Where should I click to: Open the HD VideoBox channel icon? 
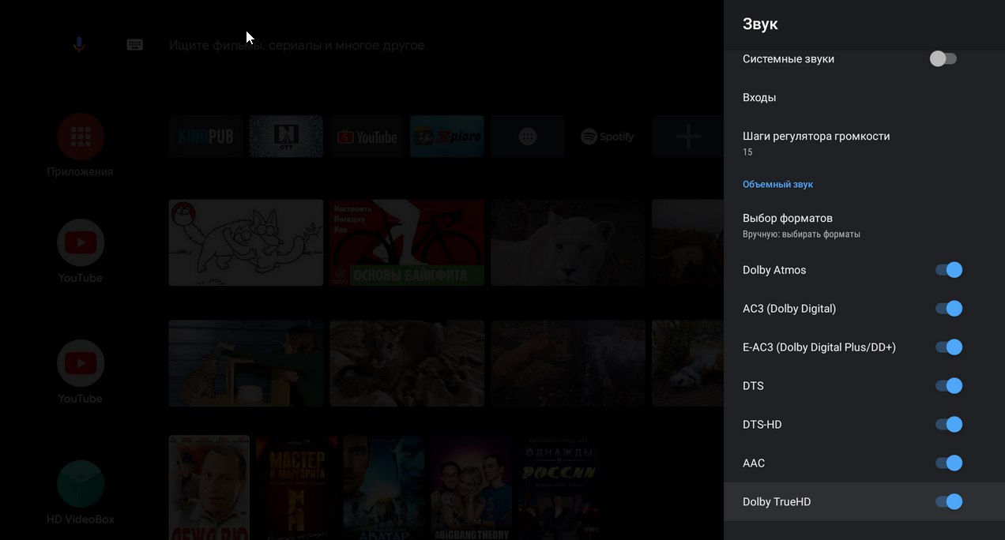pos(81,484)
